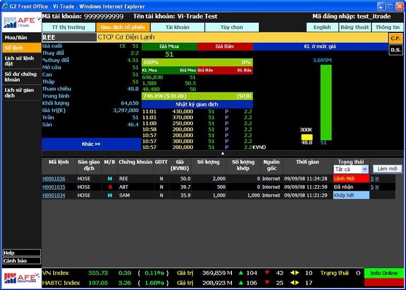The height and width of the screenshot is (290, 406).
Task: Click the H link for order H0001035
Action: click(x=377, y=187)
